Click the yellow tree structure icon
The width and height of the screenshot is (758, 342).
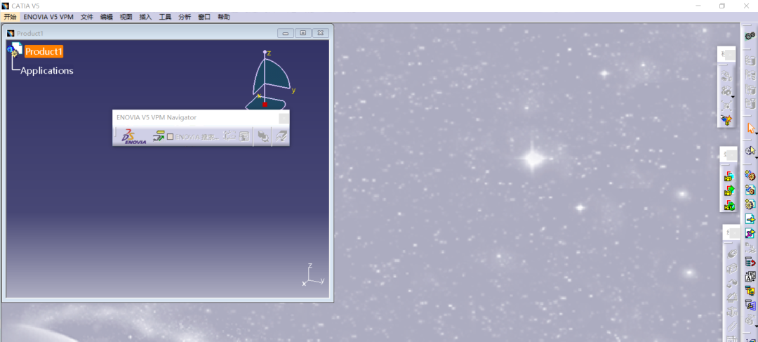click(750, 291)
